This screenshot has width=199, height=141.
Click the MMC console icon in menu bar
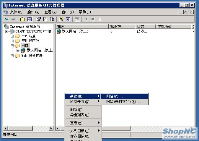click(5, 12)
